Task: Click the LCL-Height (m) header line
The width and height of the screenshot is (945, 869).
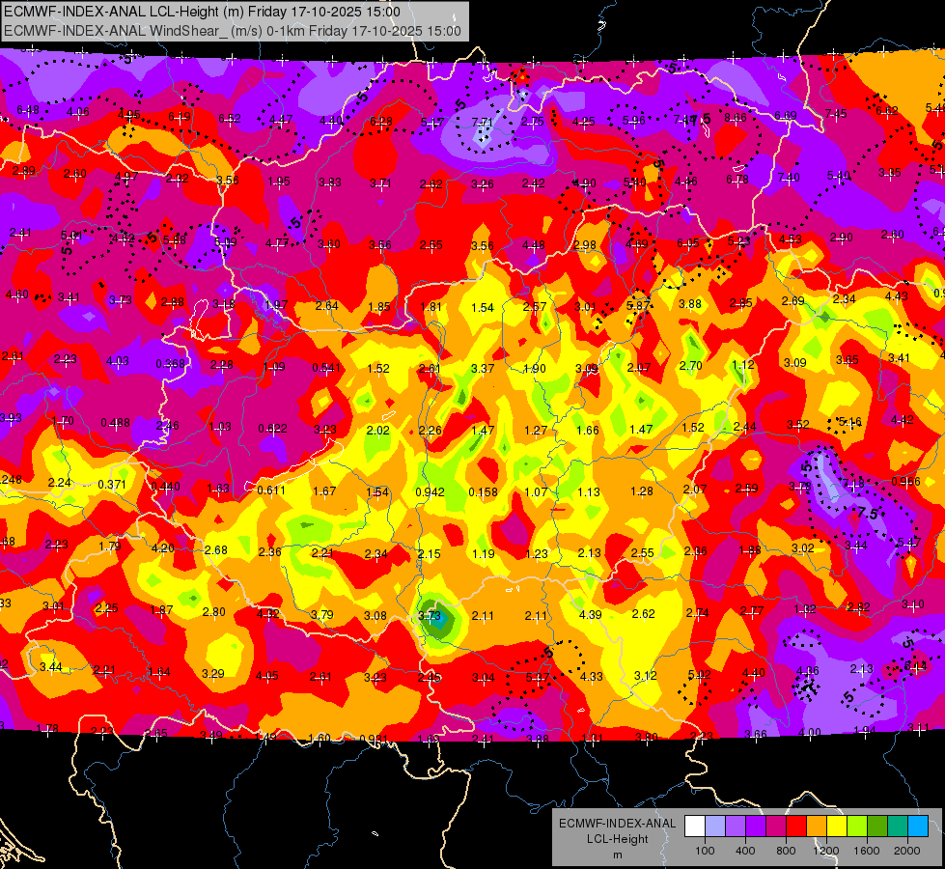Action: (203, 12)
